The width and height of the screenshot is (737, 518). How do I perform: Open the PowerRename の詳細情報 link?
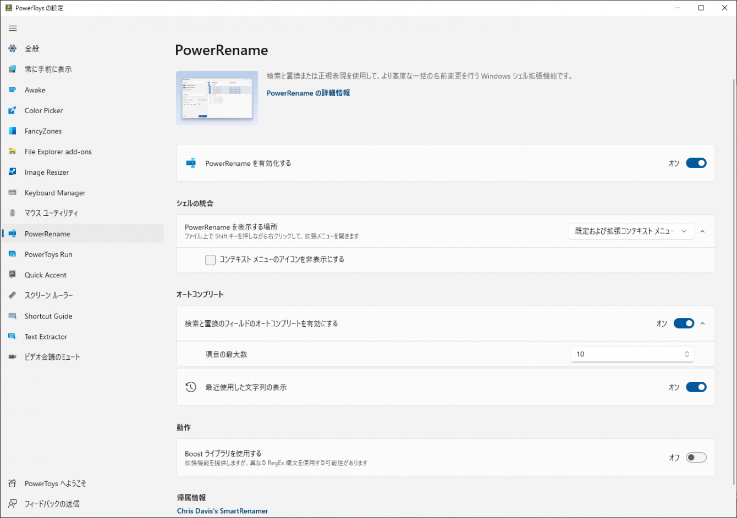[307, 93]
